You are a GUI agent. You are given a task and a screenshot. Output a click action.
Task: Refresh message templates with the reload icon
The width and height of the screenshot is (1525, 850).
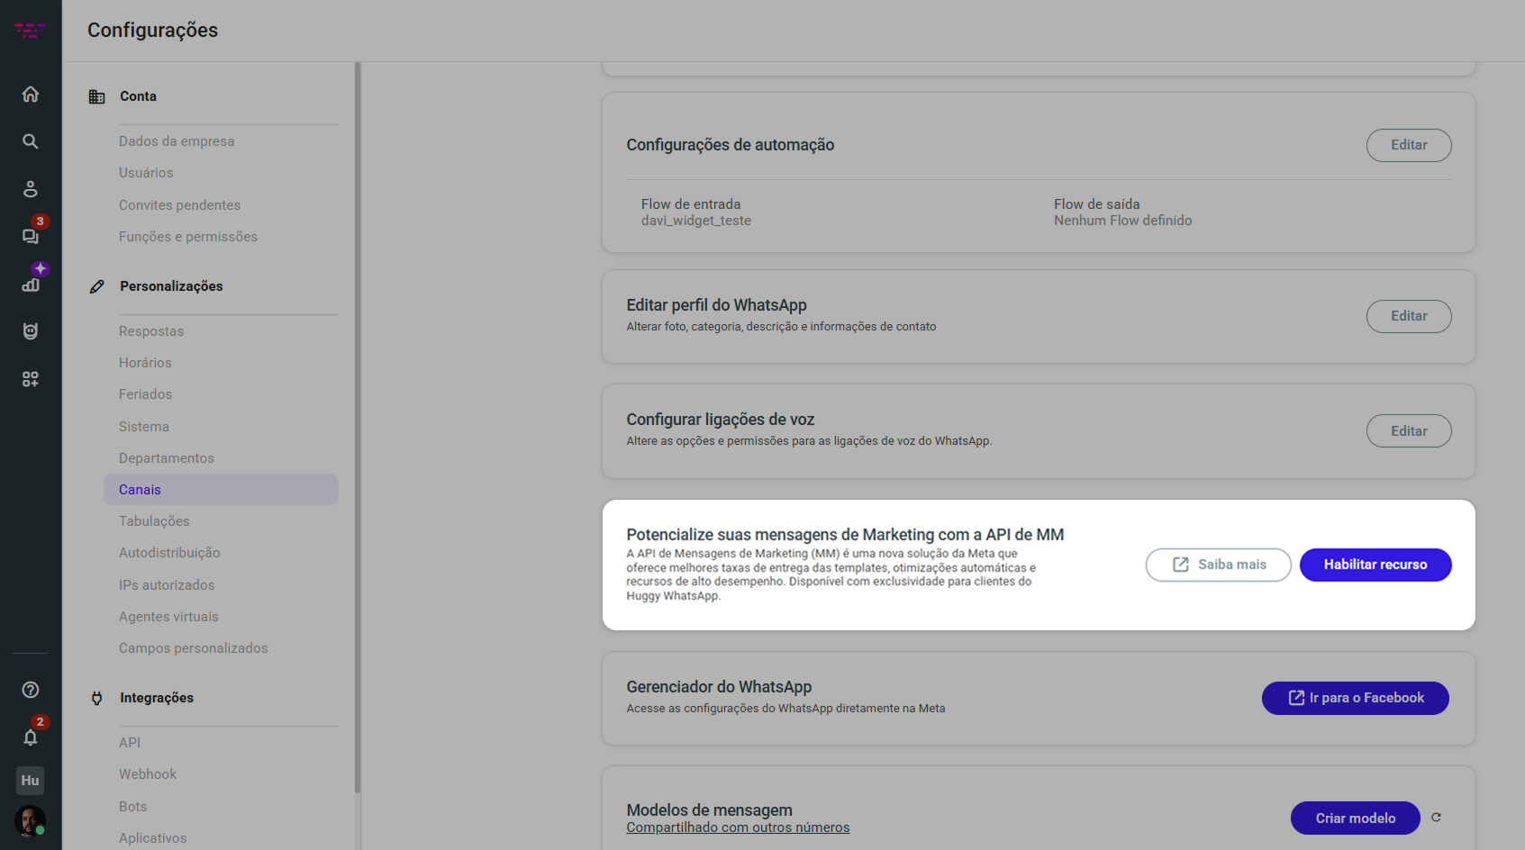pos(1437,818)
